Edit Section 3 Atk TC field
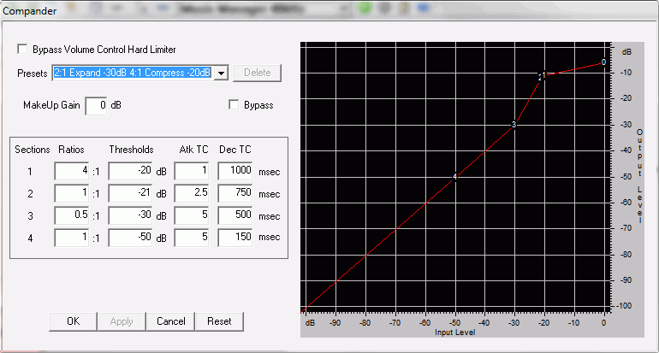 192,215
